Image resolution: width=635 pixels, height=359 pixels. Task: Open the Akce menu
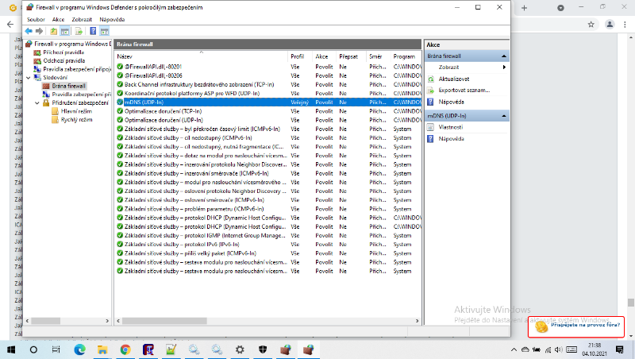pyautogui.click(x=58, y=19)
